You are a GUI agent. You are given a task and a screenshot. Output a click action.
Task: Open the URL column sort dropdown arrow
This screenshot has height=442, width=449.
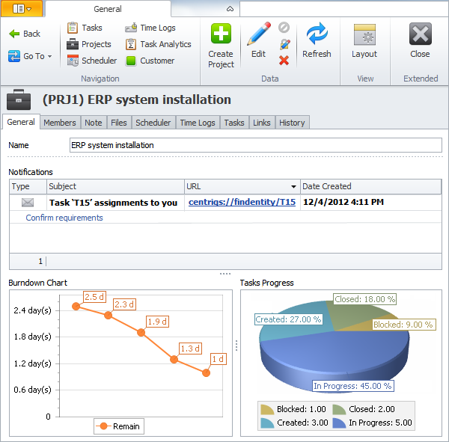293,187
